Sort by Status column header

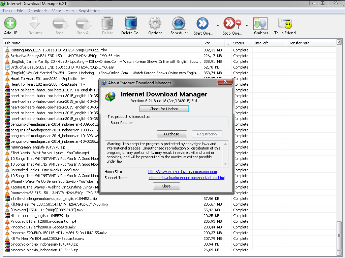pos(242,43)
